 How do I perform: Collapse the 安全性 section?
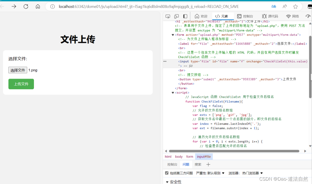pos(167,182)
